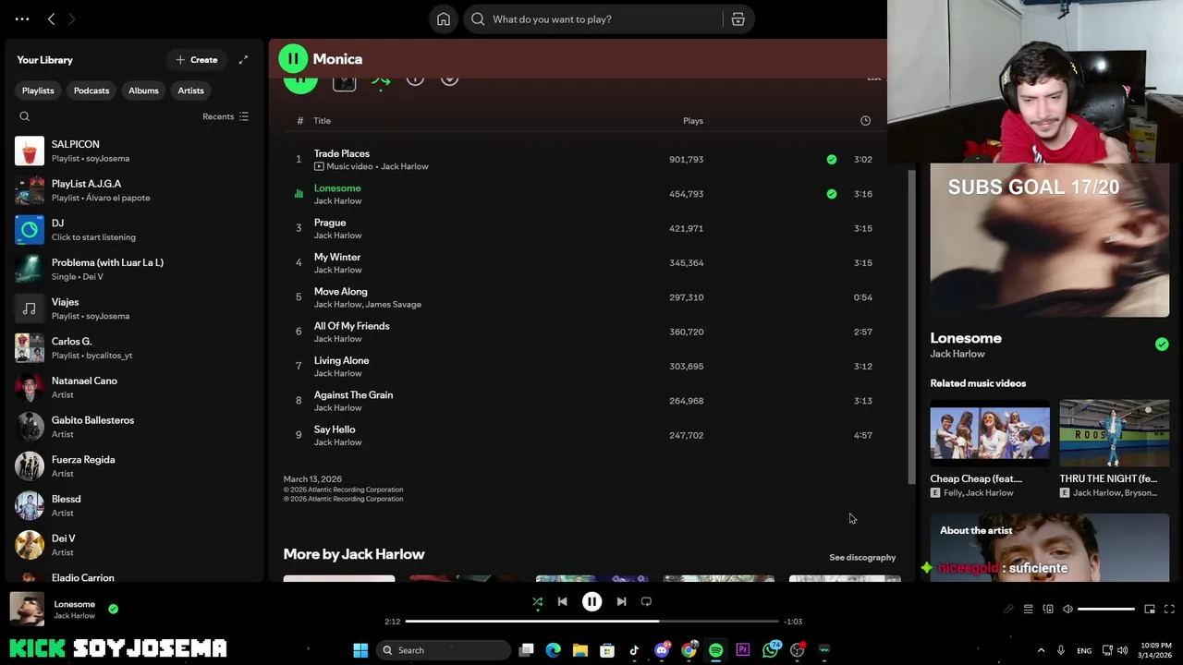The height and width of the screenshot is (665, 1183).
Task: Open Jack Harlow link under Lonesome in side panel
Action: [x=957, y=354]
